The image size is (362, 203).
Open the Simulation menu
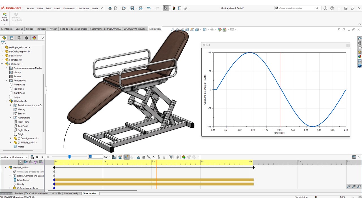(83, 8)
